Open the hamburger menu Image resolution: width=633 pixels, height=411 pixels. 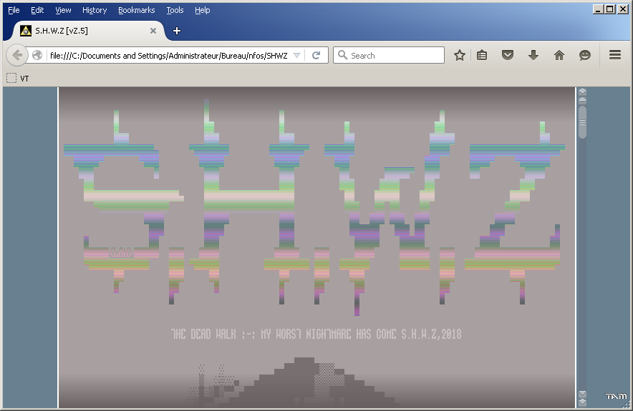click(x=615, y=55)
